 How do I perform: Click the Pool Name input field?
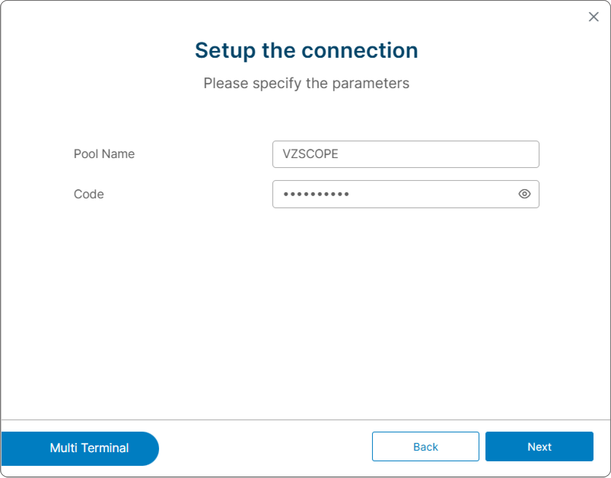[x=406, y=154]
